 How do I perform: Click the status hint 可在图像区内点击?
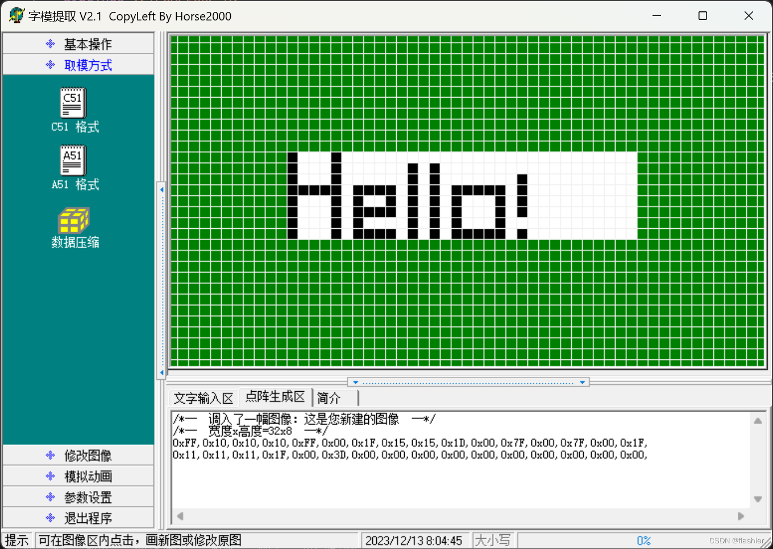coord(140,540)
